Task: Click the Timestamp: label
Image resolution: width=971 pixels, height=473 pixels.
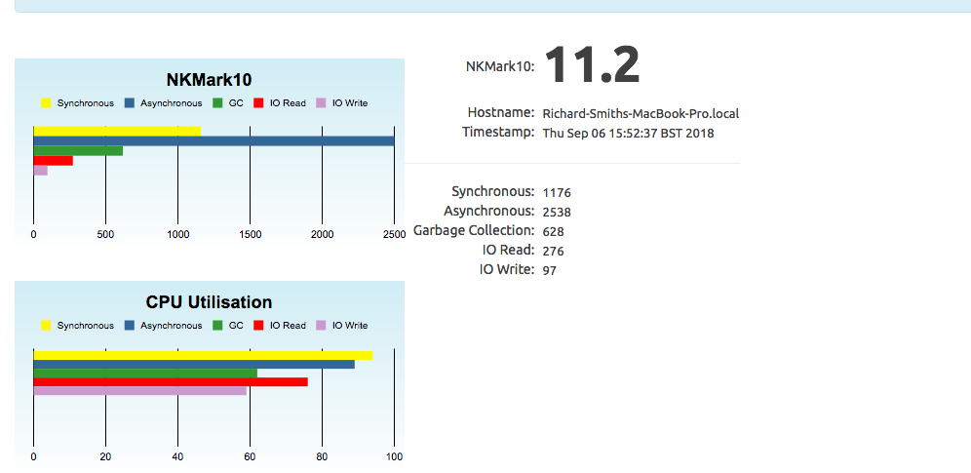Action: click(498, 132)
